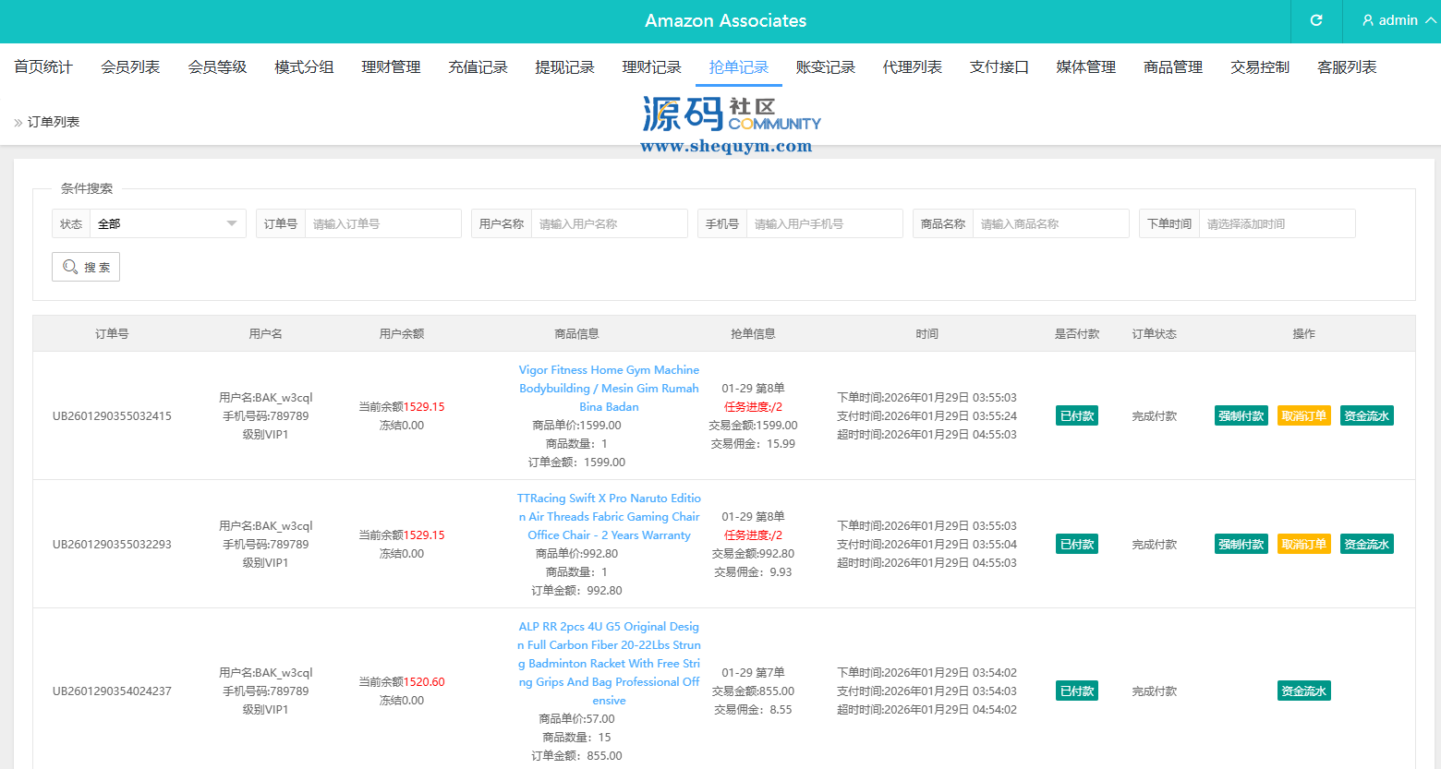
Task: Open the Vigor Fitness Home Gym product link
Action: click(x=609, y=388)
